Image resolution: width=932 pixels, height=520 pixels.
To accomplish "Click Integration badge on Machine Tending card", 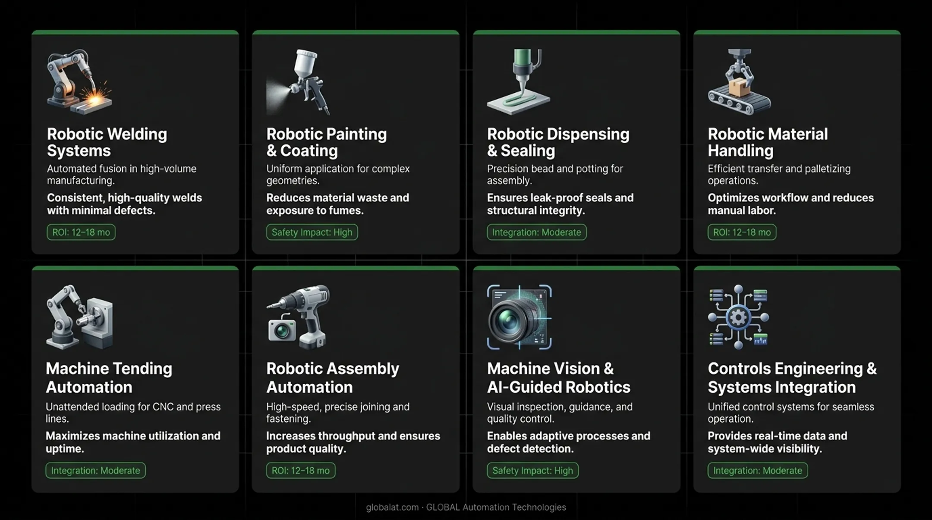I will point(96,470).
